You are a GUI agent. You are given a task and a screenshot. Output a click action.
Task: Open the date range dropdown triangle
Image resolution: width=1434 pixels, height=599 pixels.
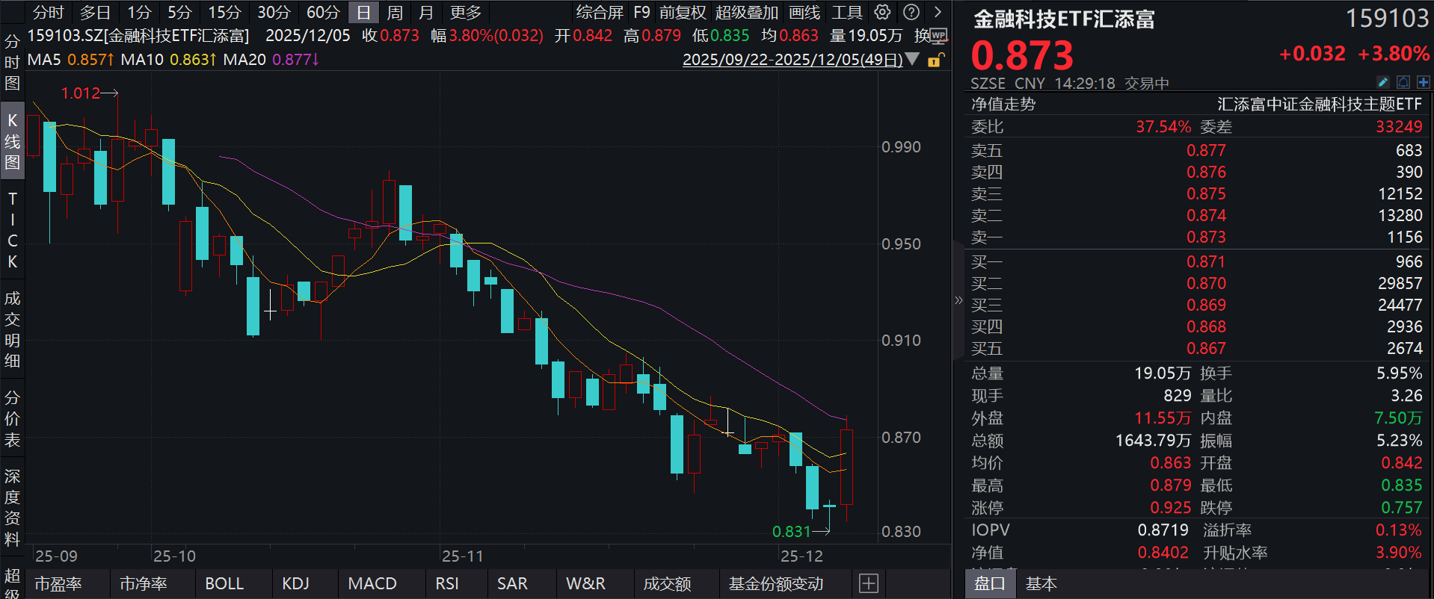[912, 59]
